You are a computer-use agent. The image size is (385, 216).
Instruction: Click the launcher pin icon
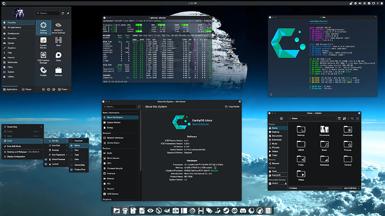68,13
